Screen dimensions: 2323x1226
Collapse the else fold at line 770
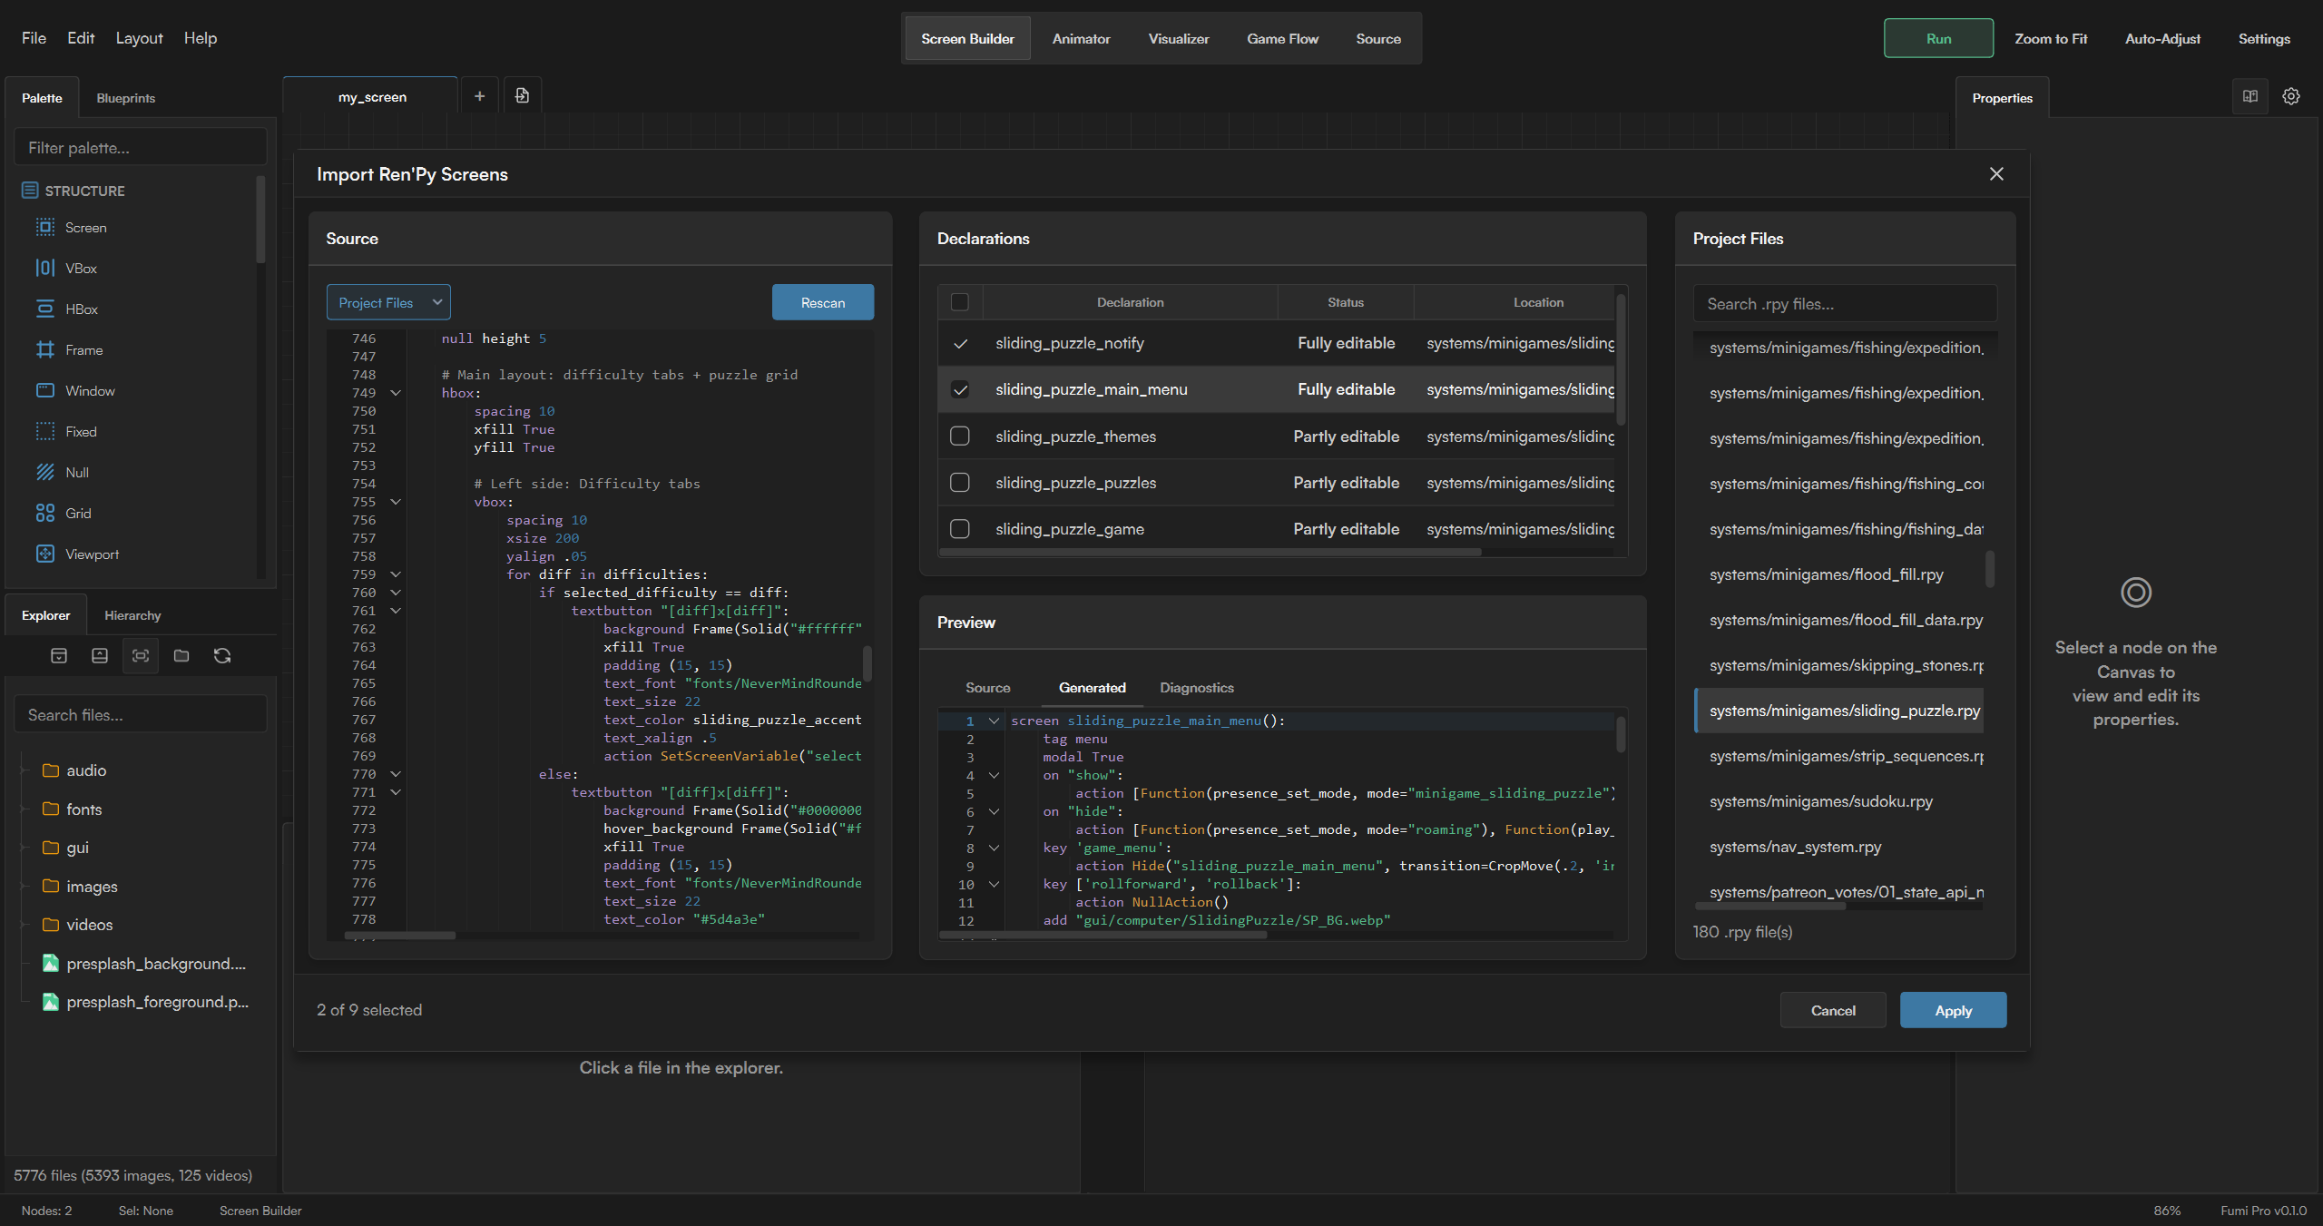coord(396,774)
